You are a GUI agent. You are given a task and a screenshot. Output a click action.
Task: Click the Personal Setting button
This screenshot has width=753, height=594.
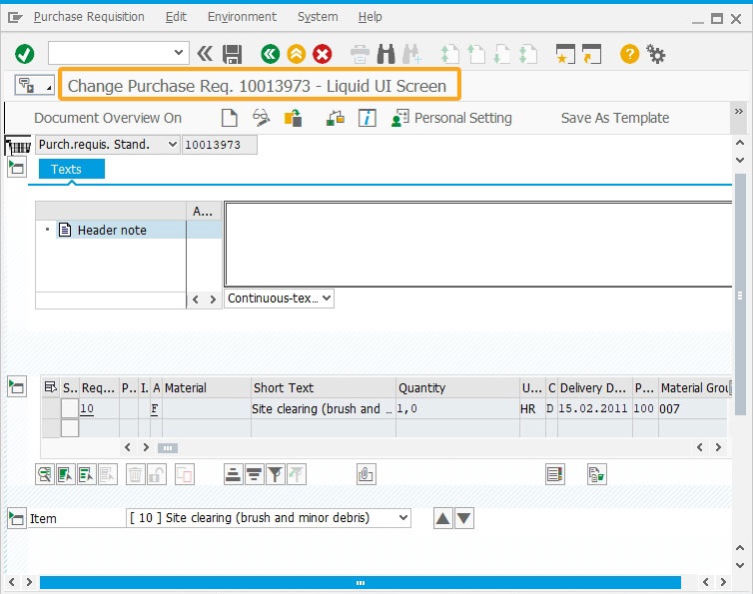[x=451, y=118]
